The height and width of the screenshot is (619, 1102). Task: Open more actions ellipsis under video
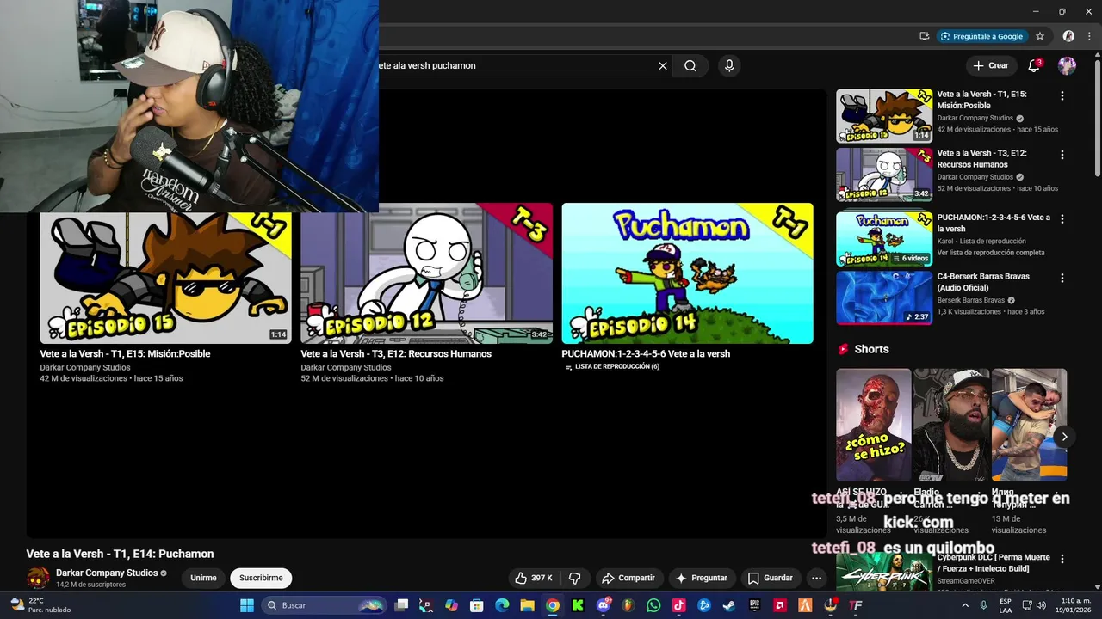(x=816, y=578)
